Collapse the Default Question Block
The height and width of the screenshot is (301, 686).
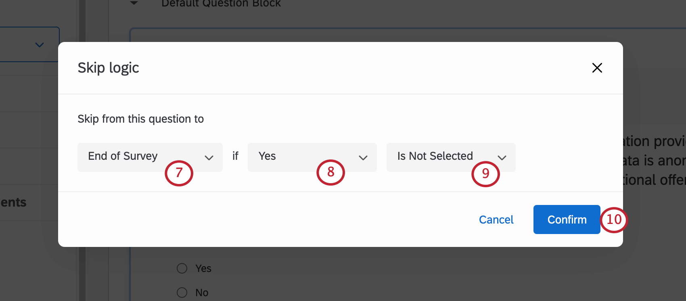tap(134, 3)
